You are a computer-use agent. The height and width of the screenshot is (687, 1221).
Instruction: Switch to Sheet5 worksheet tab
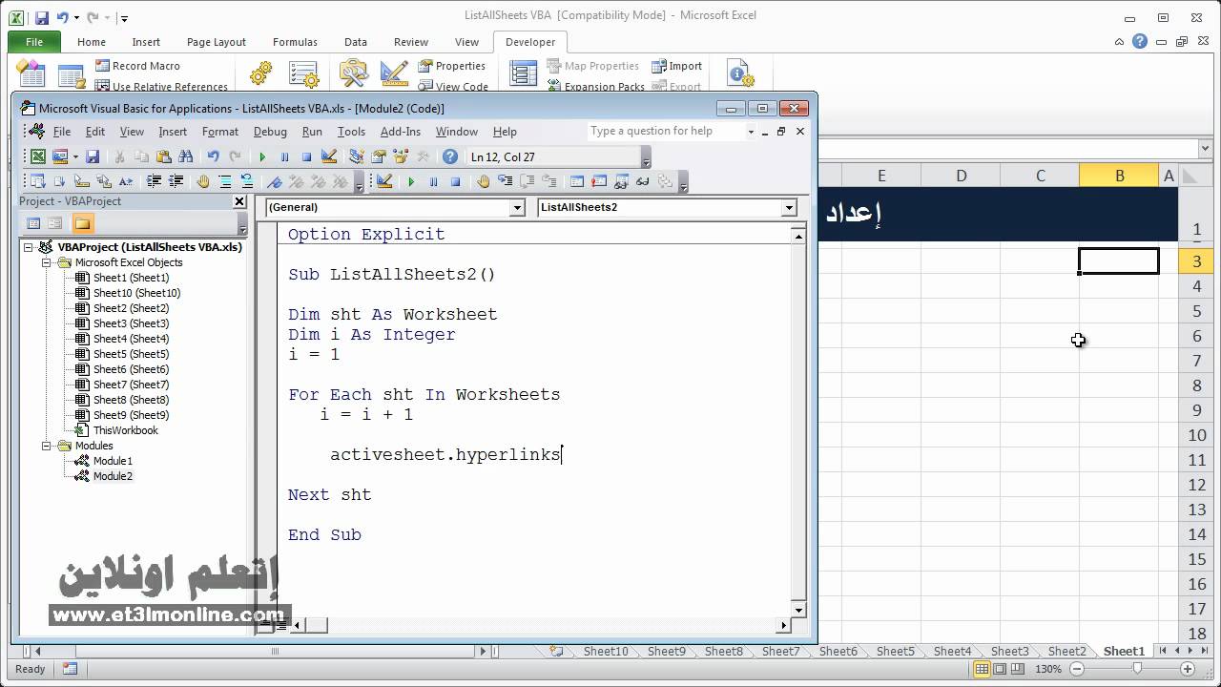tap(895, 651)
